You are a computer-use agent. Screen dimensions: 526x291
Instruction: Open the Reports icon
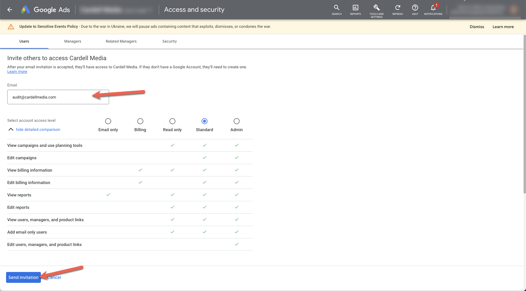355,10
